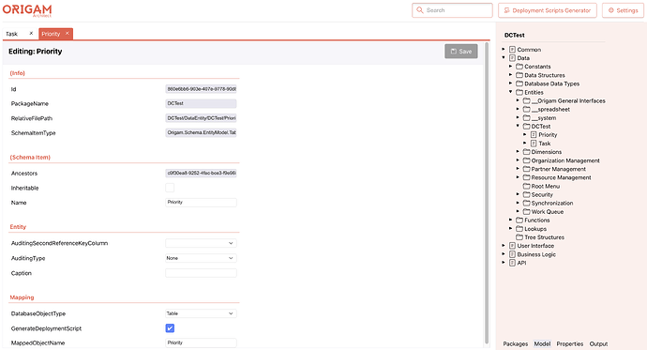
Task: Expand the Common node arrow
Action: click(504, 49)
